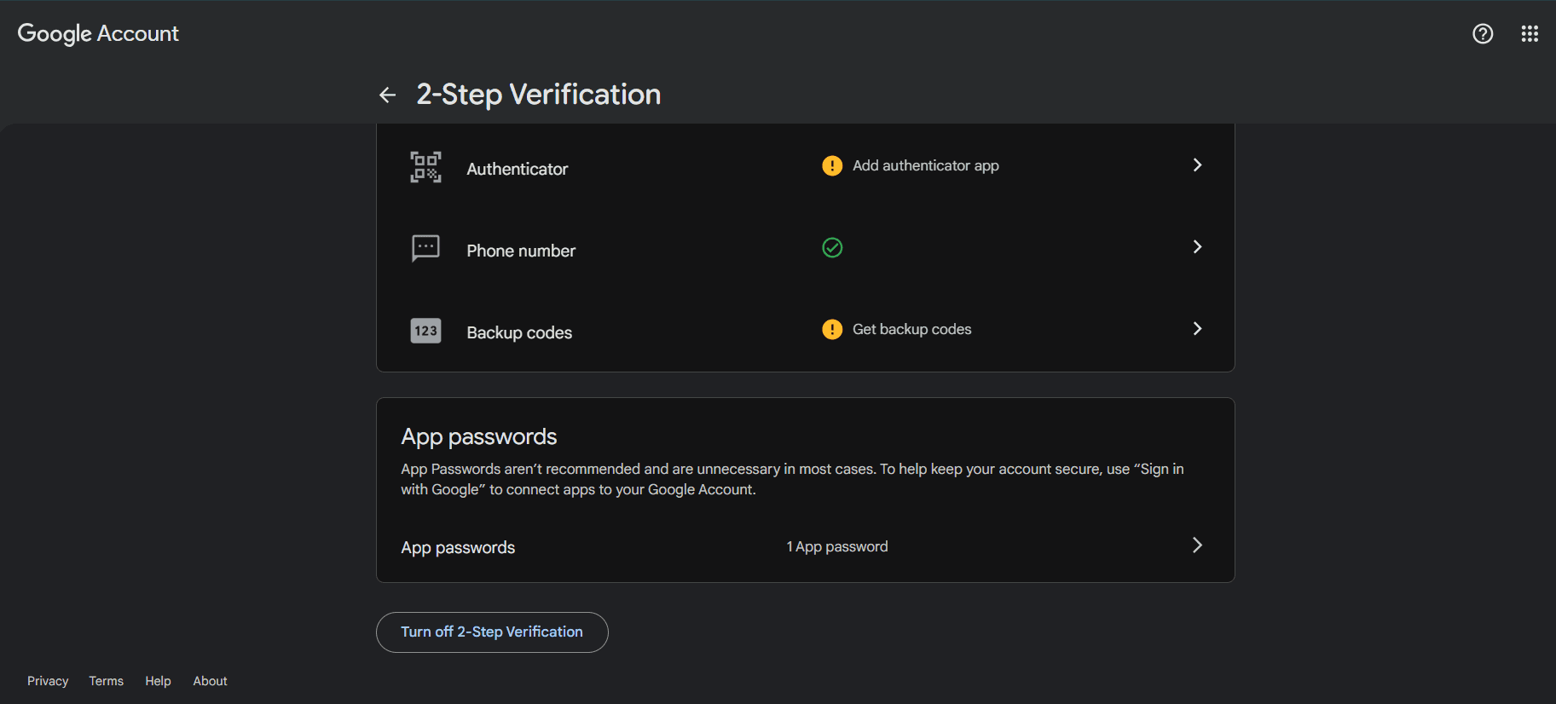Select the Phone number label

pos(521,251)
